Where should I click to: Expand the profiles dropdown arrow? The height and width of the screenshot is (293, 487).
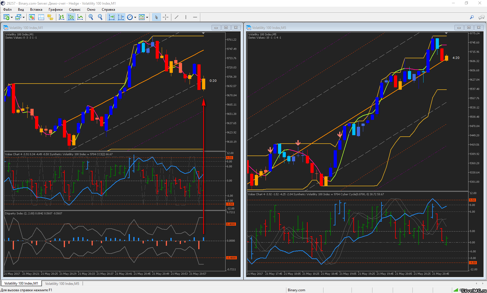(x=23, y=17)
